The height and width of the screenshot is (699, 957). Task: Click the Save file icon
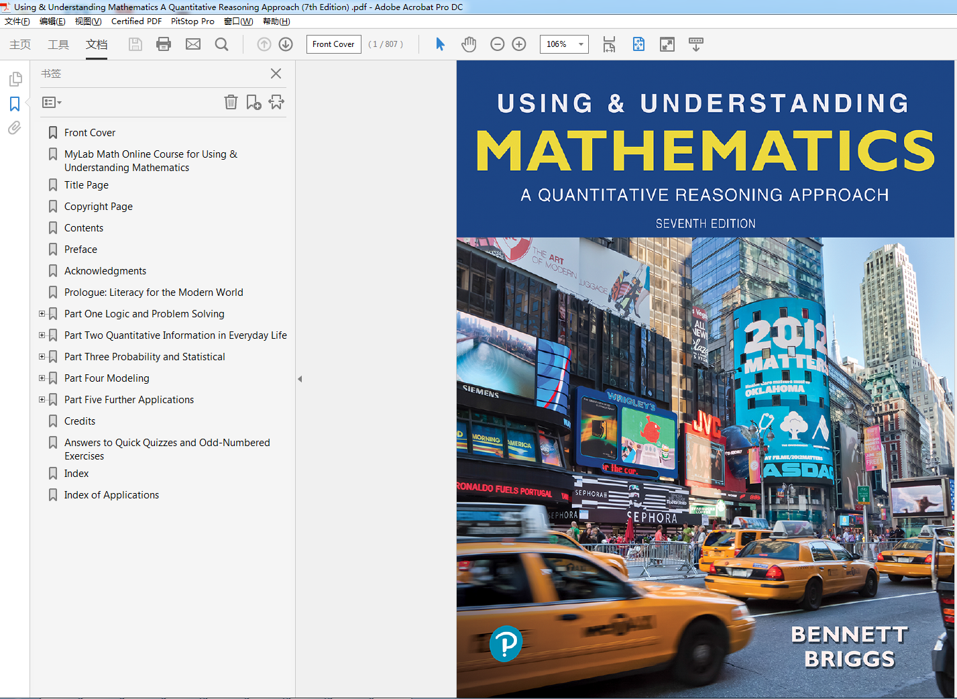[x=135, y=44]
